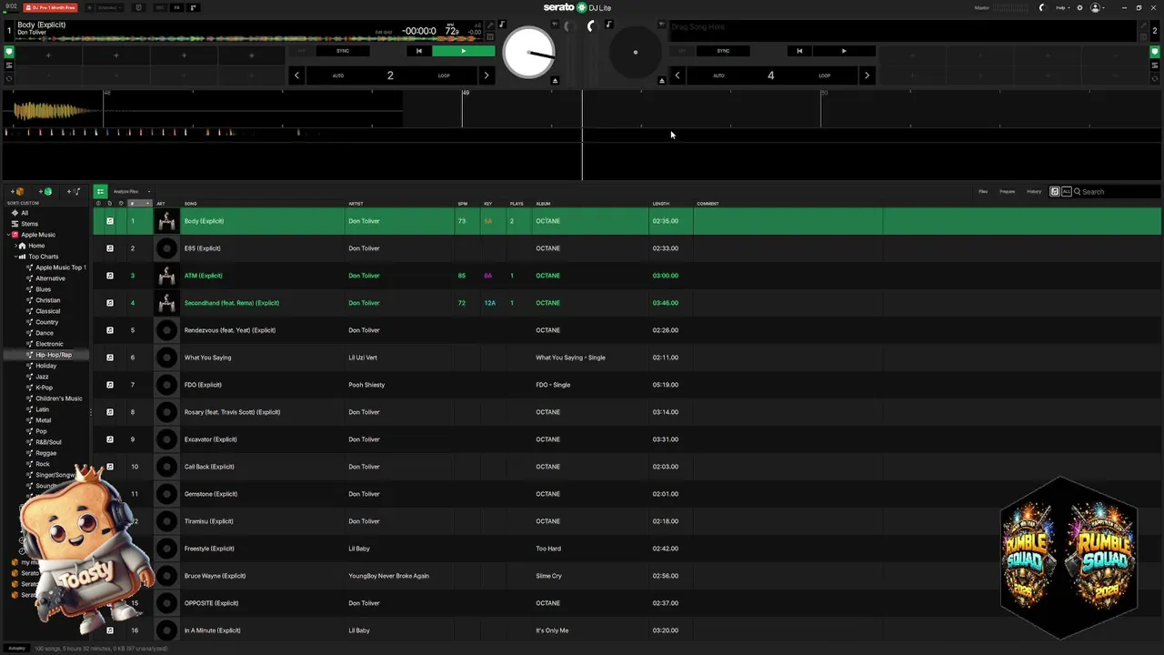Add a new smart crate
Viewport: 1164px width, 655px height.
(x=45, y=192)
